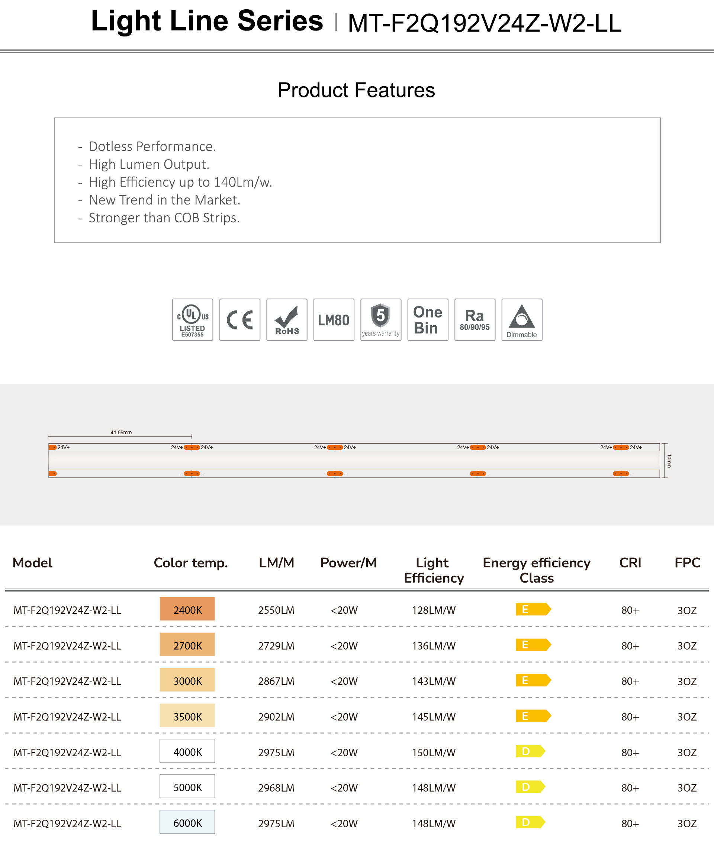Select the 2700K color temperature swatch
Image resolution: width=714 pixels, height=854 pixels.
pos(187,645)
